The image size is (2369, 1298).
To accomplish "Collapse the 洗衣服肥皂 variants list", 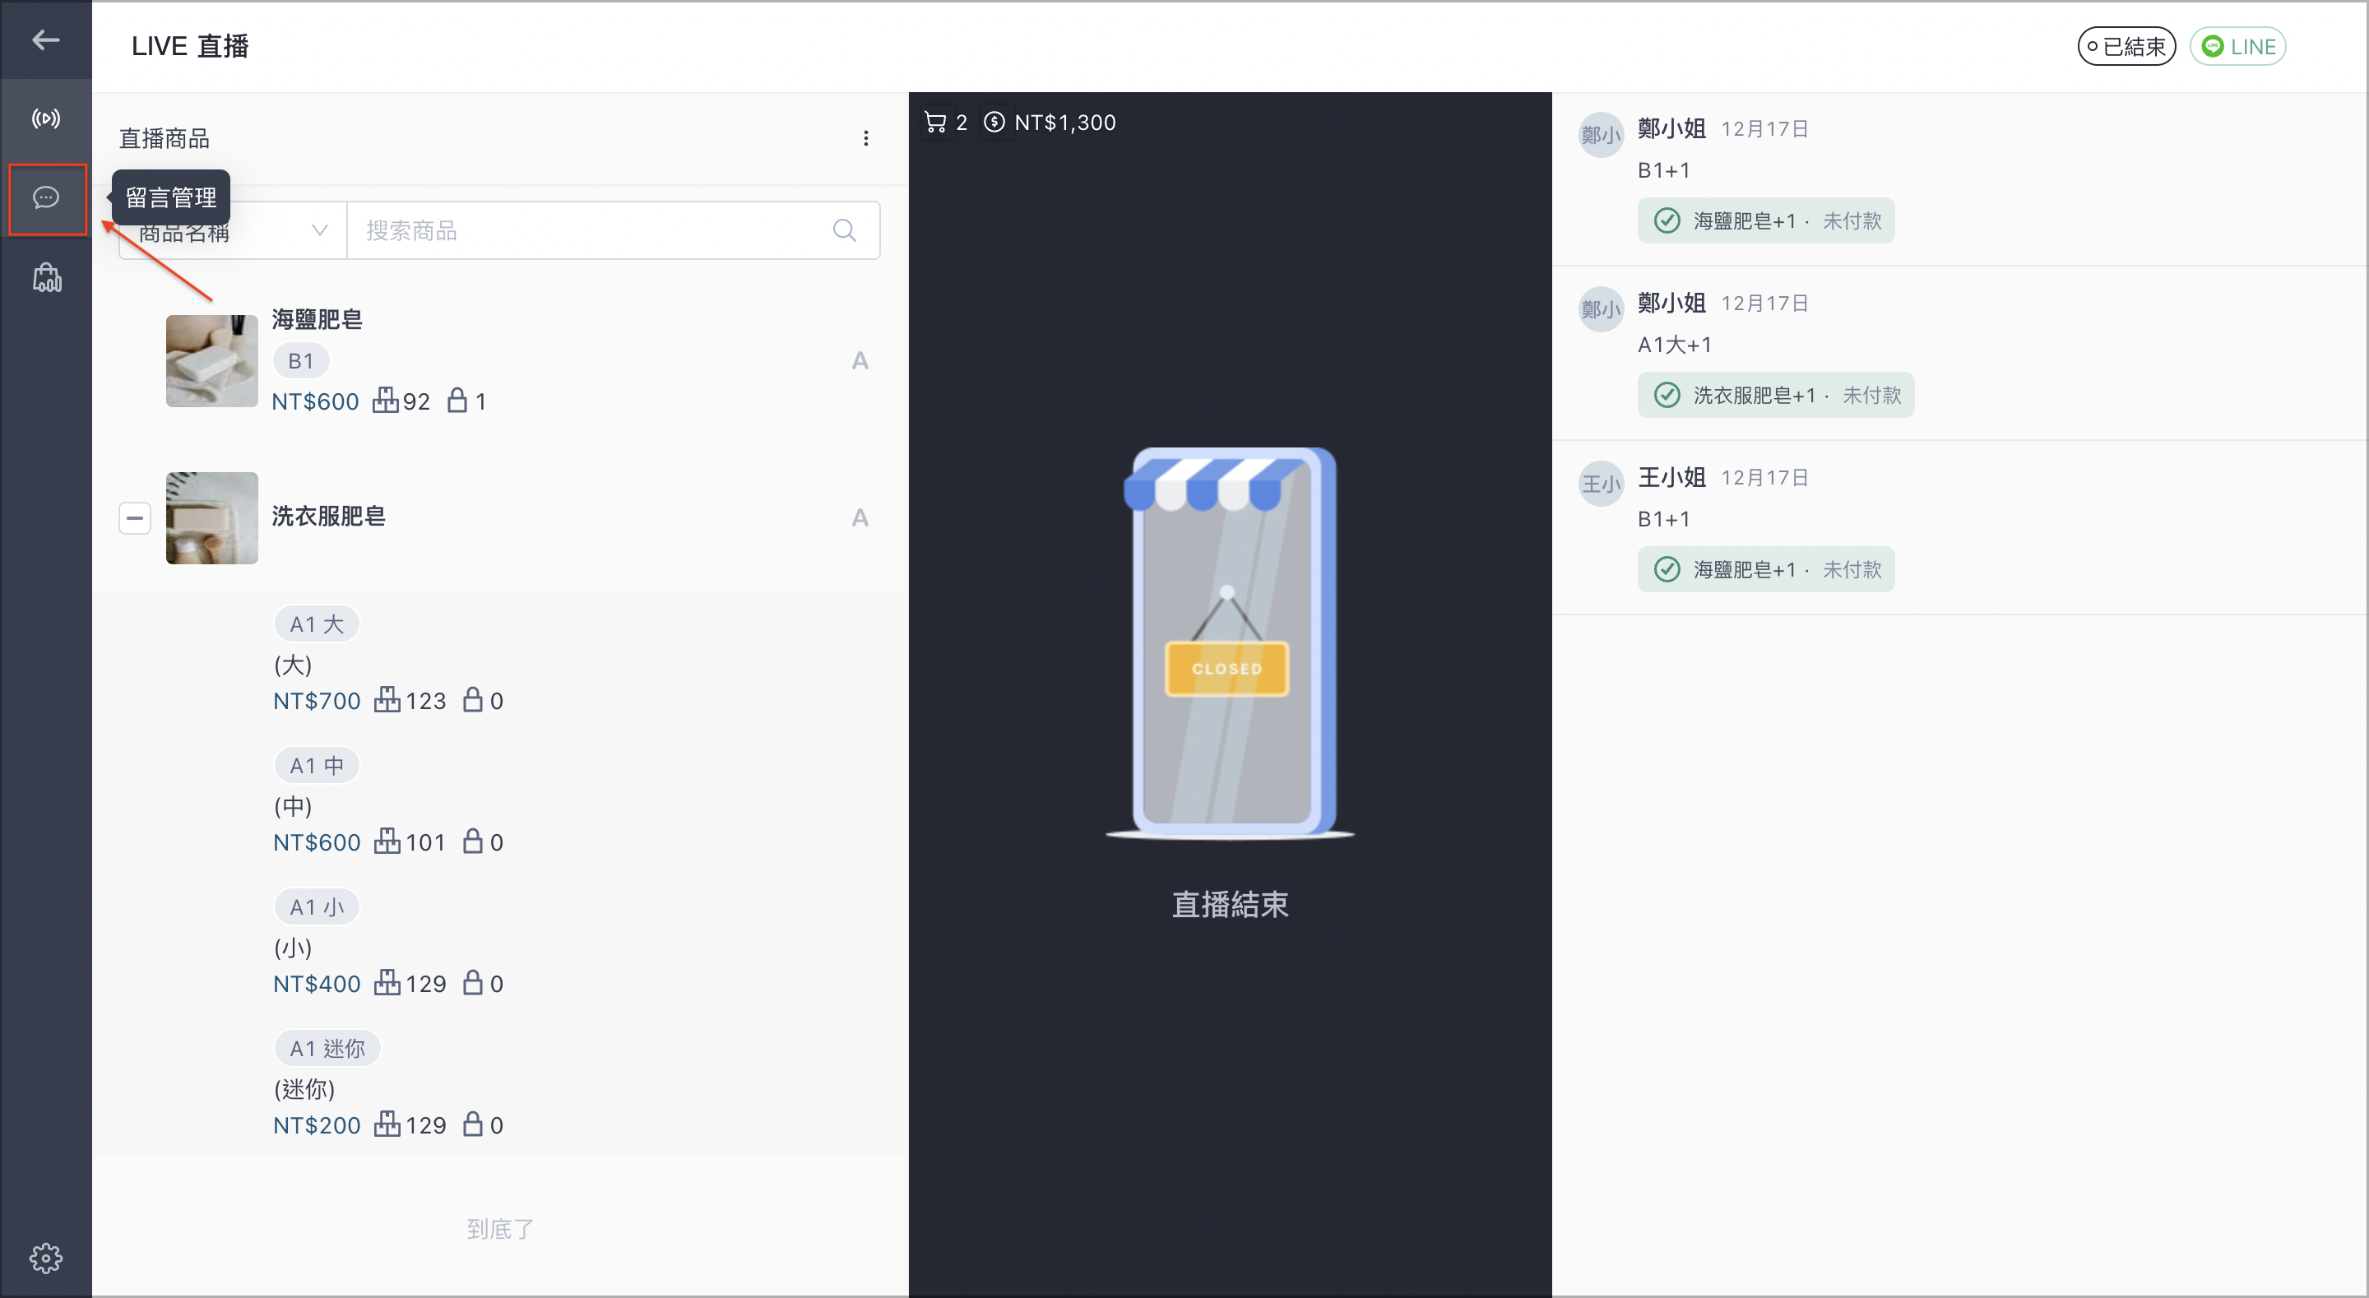I will [135, 518].
